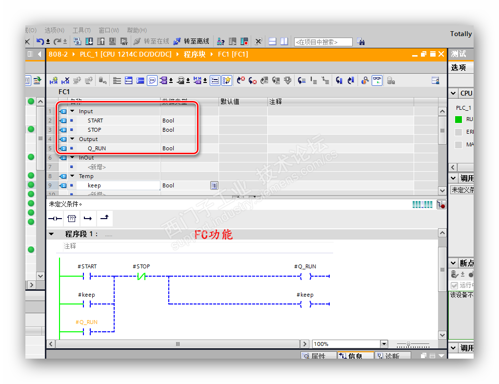The width and height of the screenshot is (499, 384).
Task: Split editor space vertically icon
Action: (284, 41)
